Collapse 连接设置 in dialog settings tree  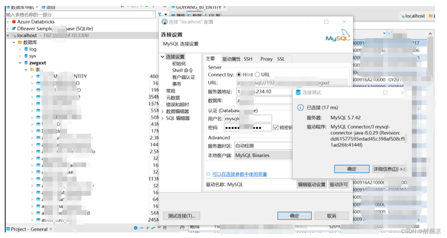162,57
